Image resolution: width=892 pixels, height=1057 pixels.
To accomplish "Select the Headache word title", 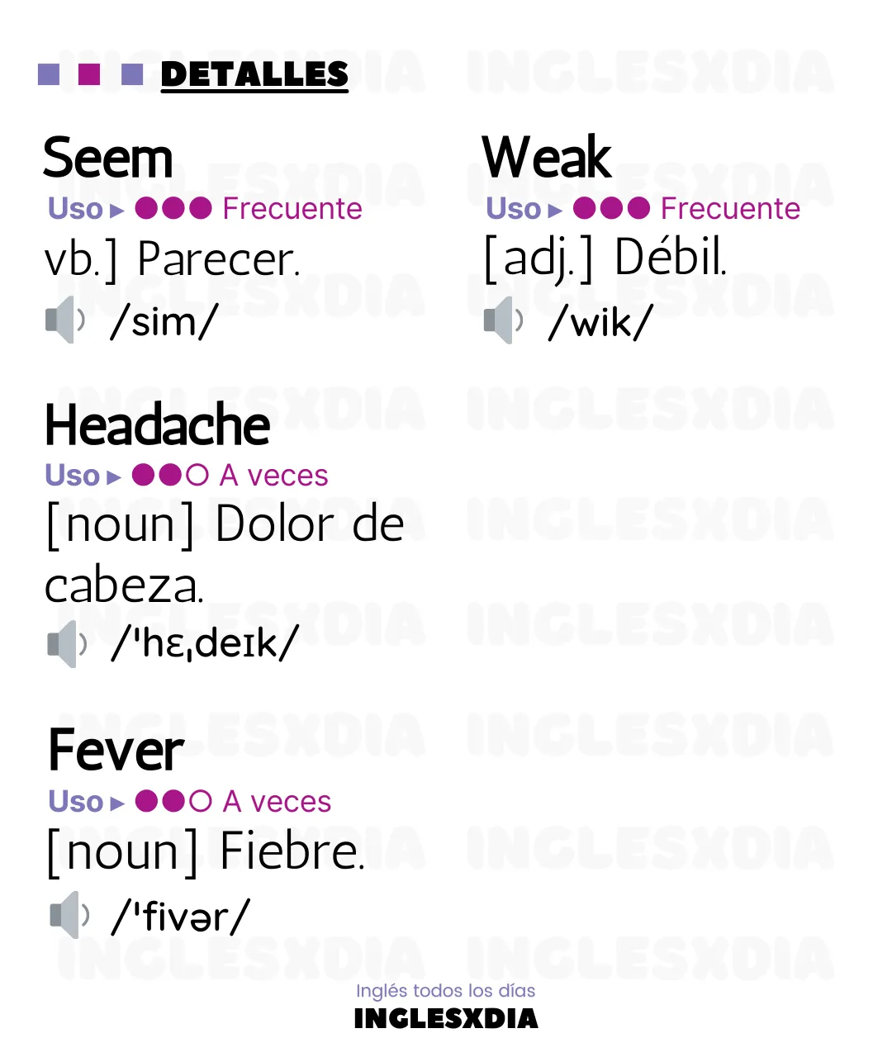I will (158, 425).
